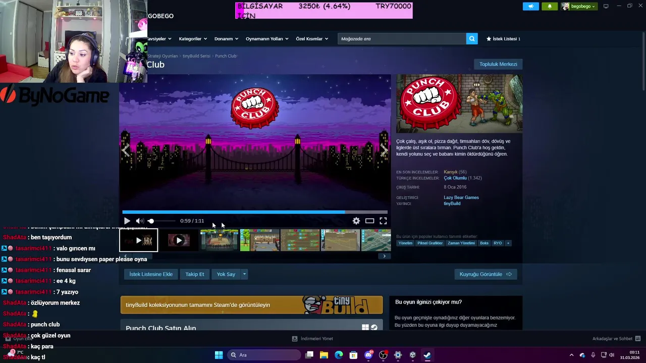Open Discord from taskbar
The image size is (646, 363).
point(368,355)
